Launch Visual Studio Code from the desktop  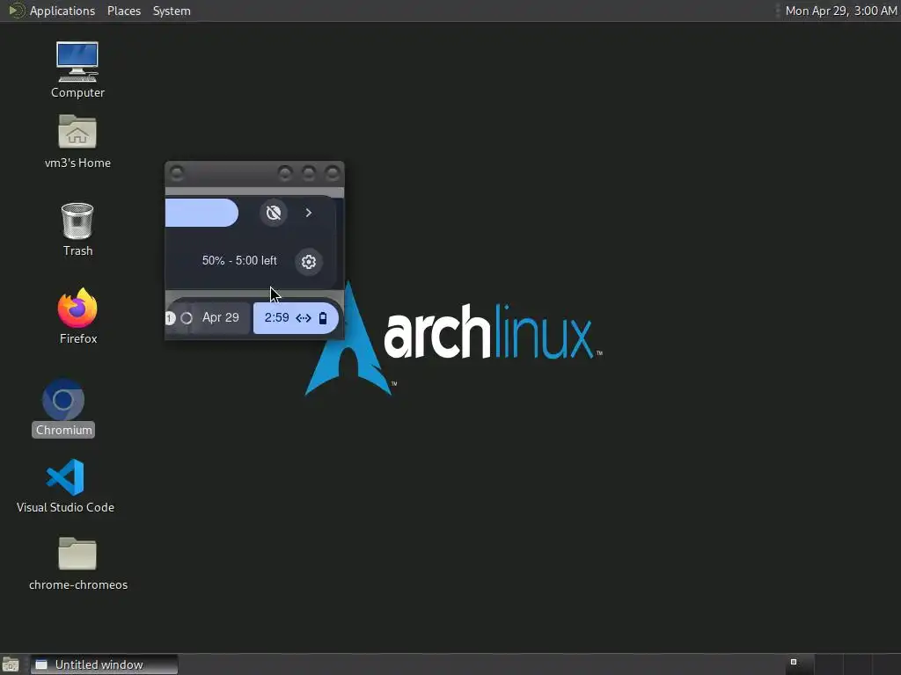(65, 485)
